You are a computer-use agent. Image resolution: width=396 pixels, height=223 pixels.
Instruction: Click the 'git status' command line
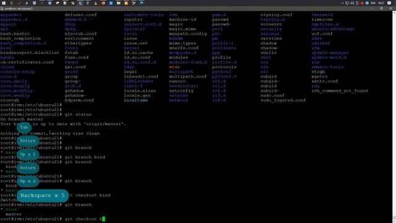pos(46,115)
